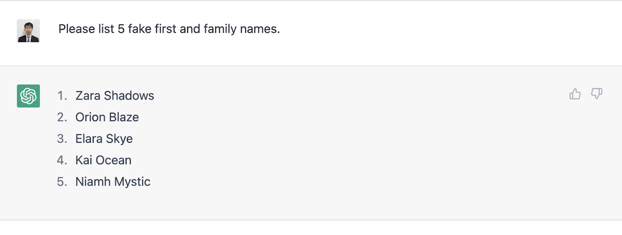The image size is (622, 235).
Task: Select the name Niamh Mystic
Action: [113, 182]
